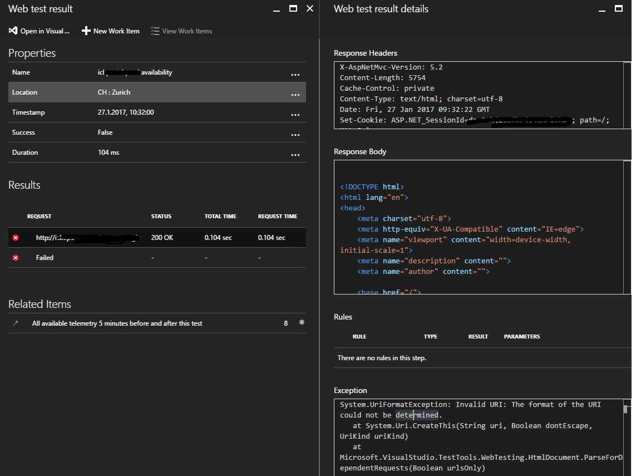Click meta charset="utf-8" line in Response Body
Viewport: 641px width, 476px height.
[404, 219]
